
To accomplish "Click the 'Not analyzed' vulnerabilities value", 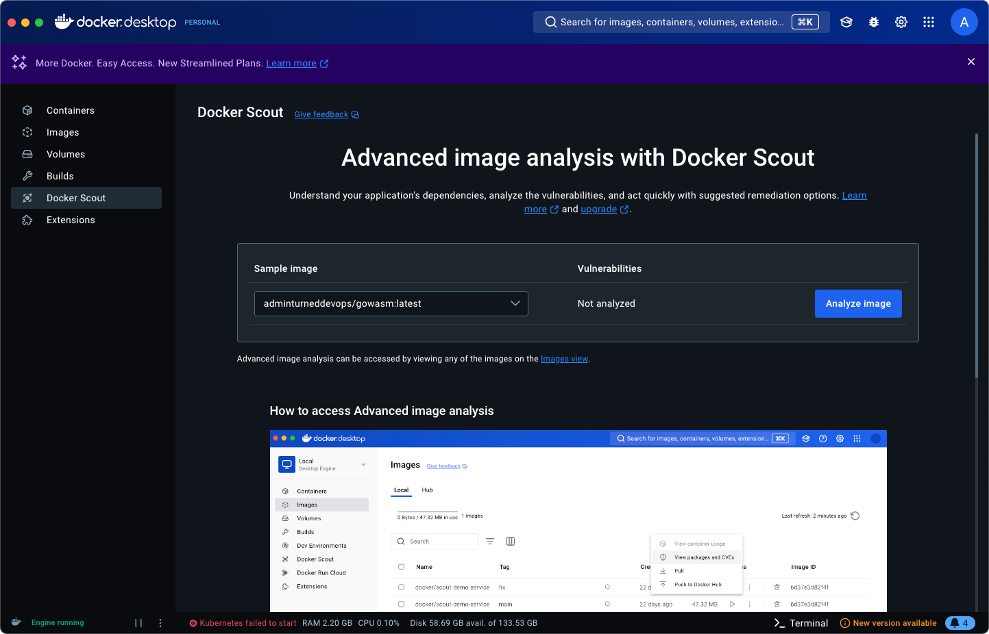I will click(x=606, y=303).
